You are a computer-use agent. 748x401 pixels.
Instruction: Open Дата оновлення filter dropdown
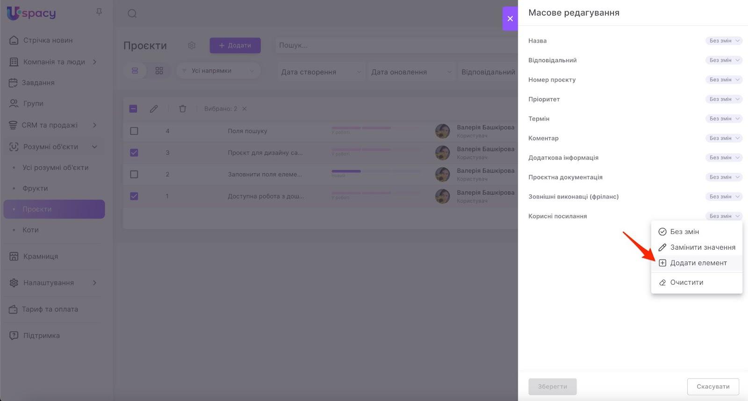[411, 72]
